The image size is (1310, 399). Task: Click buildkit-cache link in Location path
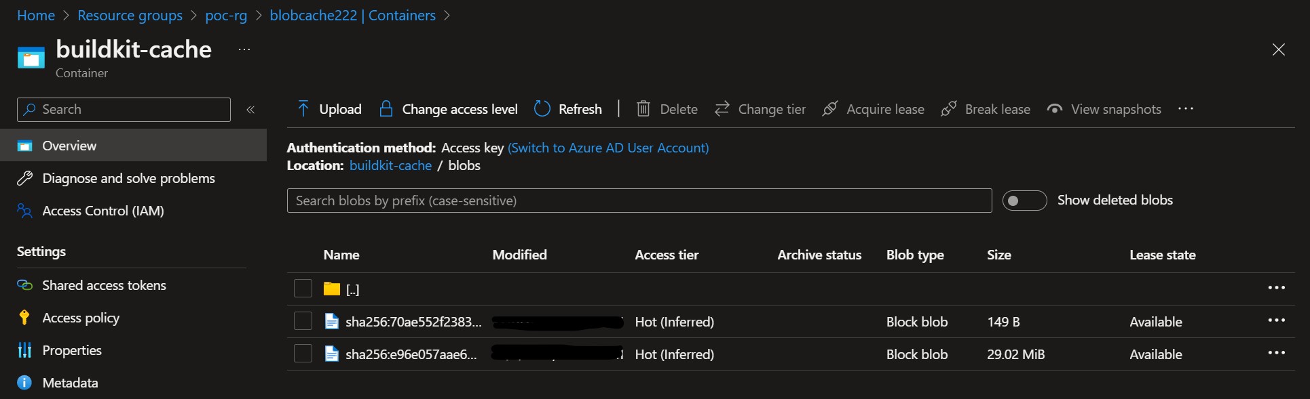(x=390, y=165)
